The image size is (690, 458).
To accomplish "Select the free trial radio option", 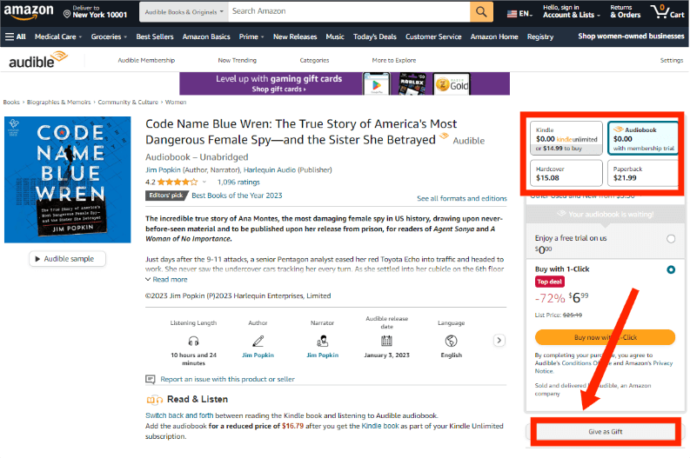I will (x=671, y=239).
